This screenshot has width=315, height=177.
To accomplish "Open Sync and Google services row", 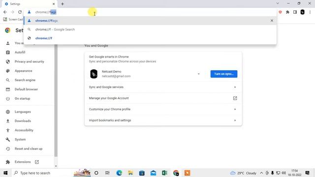I will tap(163, 87).
